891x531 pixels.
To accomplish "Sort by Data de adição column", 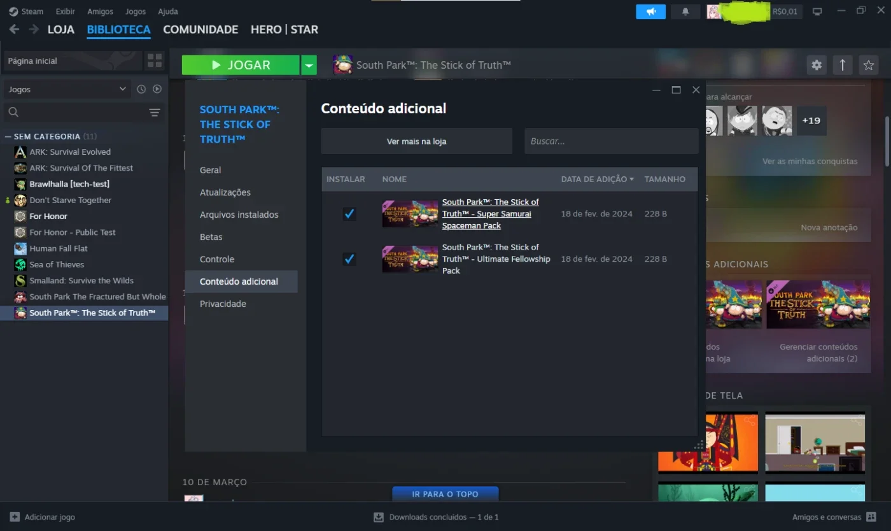I will point(598,180).
